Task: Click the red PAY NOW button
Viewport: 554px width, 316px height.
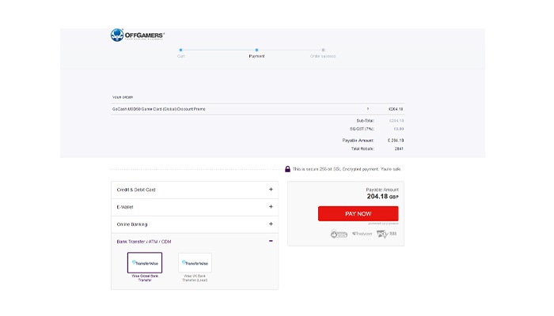Action: click(x=359, y=214)
